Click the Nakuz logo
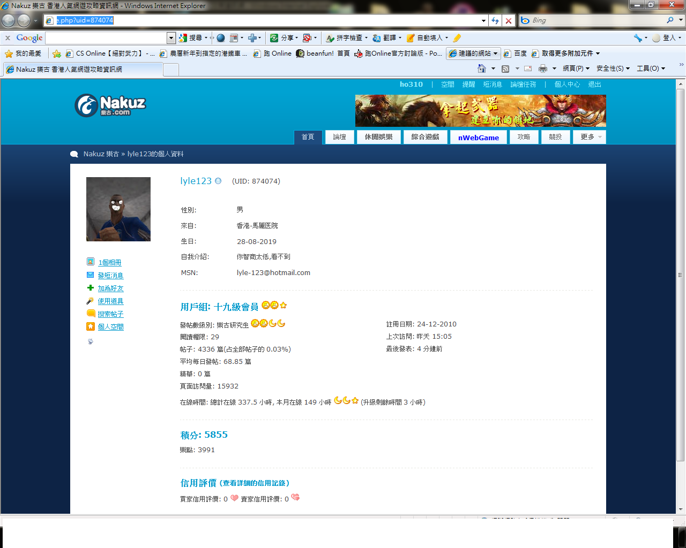Screen dimensions: 686x548 tap(110, 105)
